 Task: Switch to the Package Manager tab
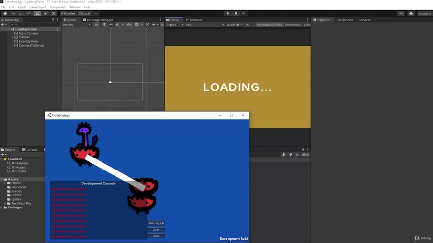tap(98, 20)
